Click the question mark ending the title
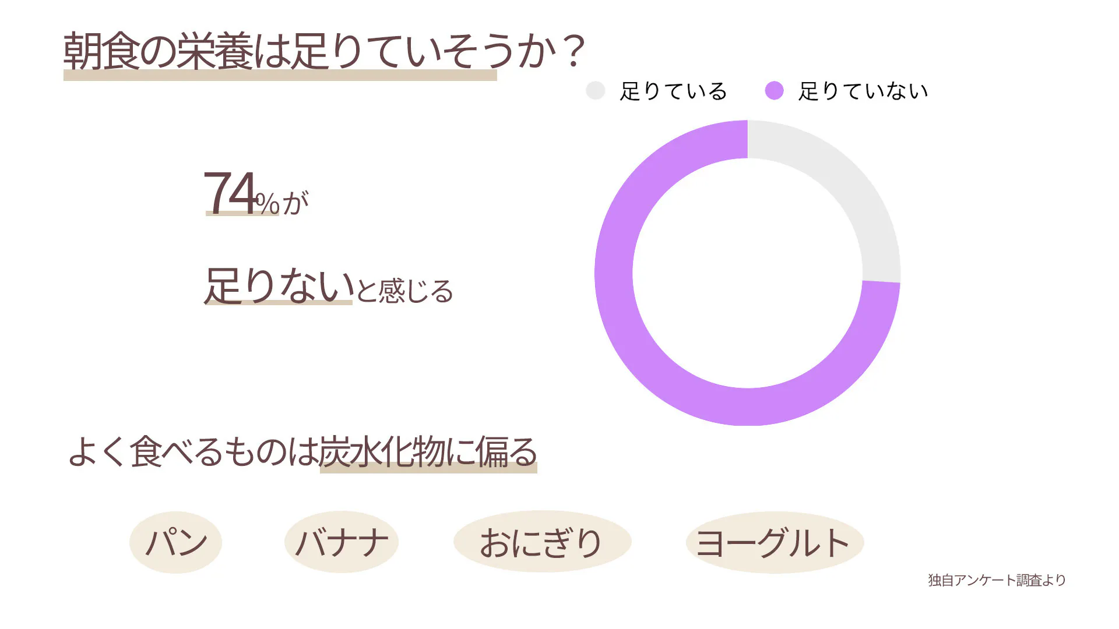 [x=574, y=51]
